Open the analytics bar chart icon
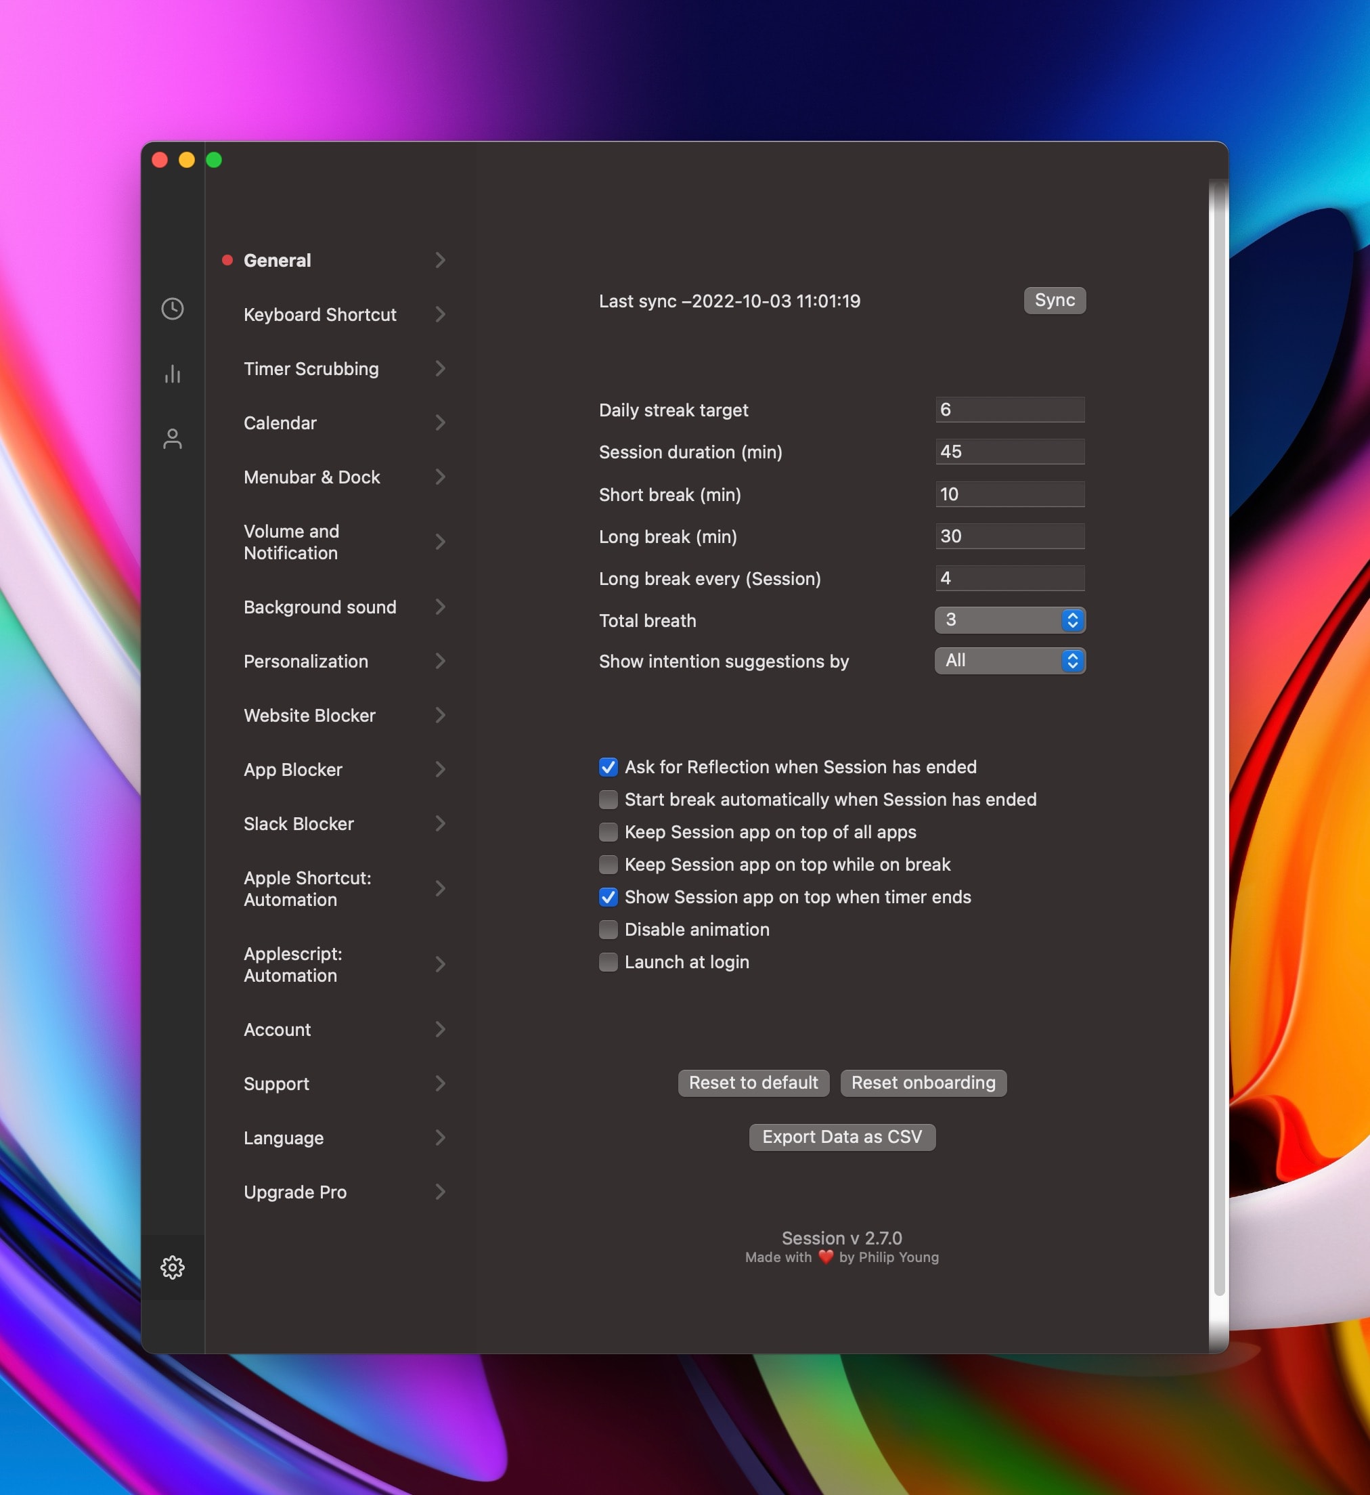 click(172, 374)
